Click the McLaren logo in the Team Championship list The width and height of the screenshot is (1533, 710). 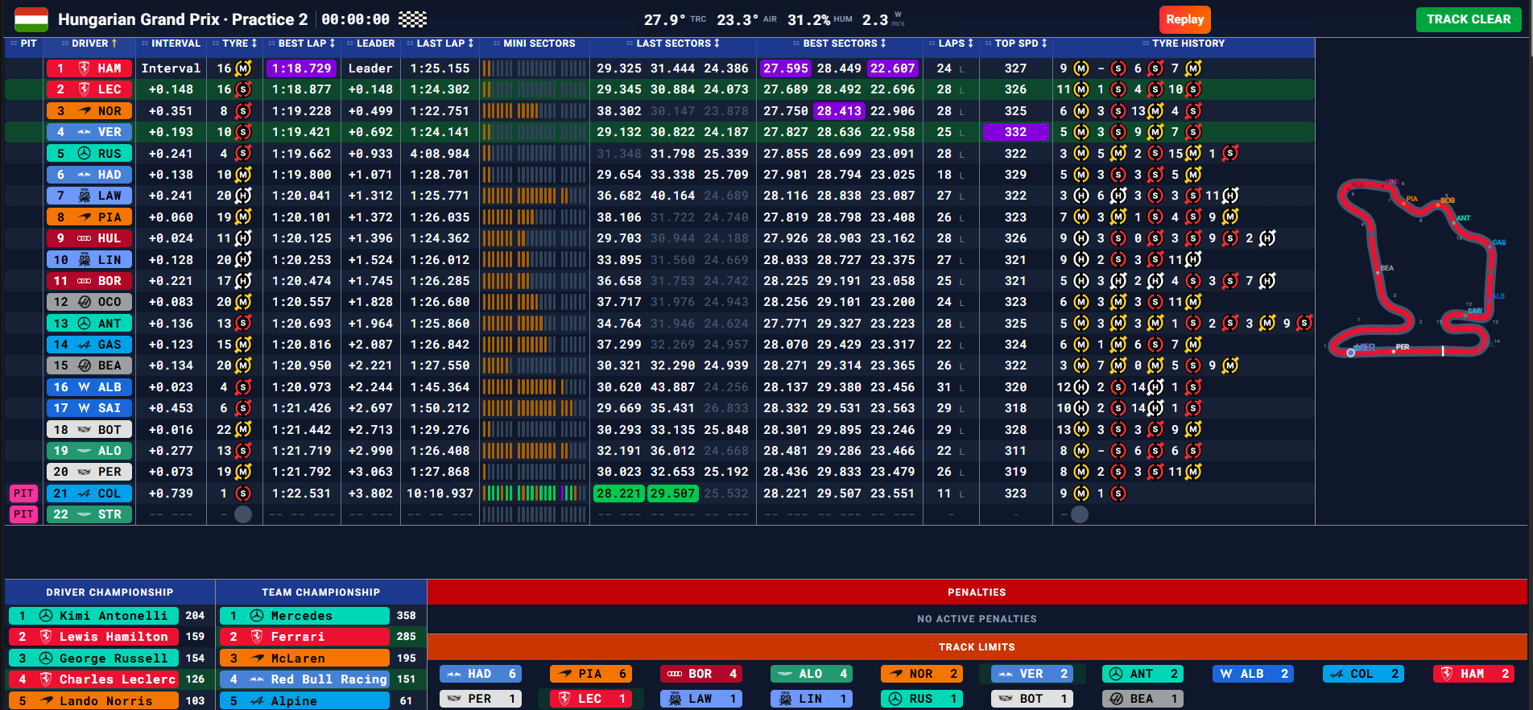click(x=257, y=658)
